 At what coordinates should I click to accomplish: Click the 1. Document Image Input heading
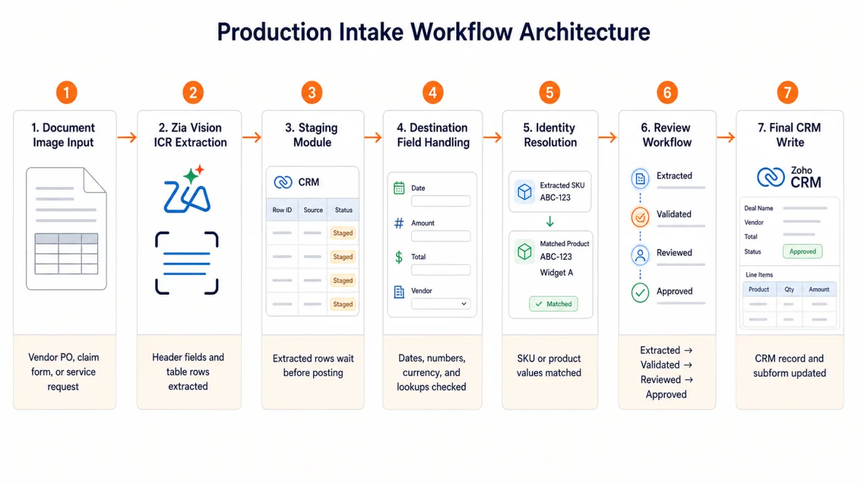click(x=63, y=135)
